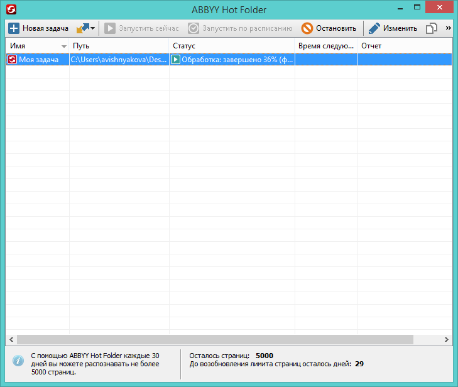
Task: Select the Моя задача row
Action: coord(229,60)
